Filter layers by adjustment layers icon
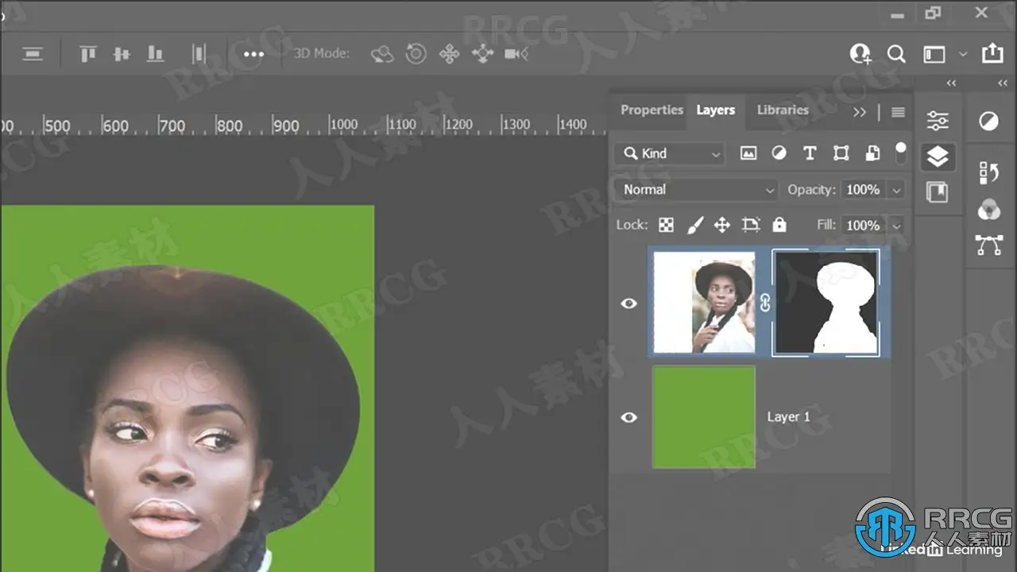 click(779, 153)
